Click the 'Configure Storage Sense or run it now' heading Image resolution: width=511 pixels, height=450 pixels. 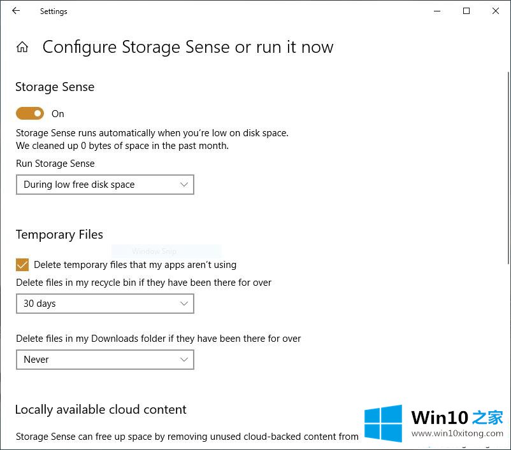point(188,48)
